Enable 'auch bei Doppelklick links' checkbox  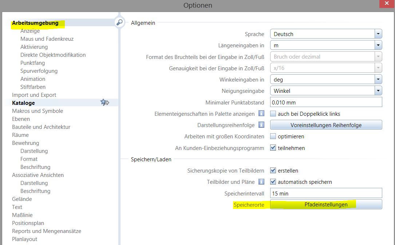coord(273,114)
